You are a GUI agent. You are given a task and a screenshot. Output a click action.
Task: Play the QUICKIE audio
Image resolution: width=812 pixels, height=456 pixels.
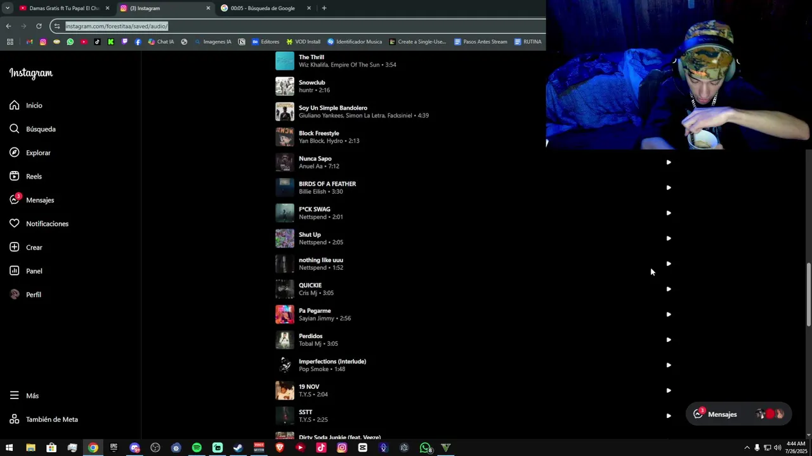tap(669, 289)
